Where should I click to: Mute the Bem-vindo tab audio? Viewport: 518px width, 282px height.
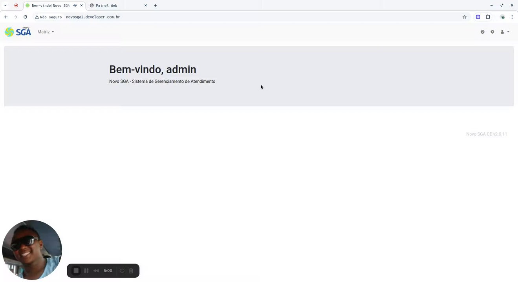pyautogui.click(x=75, y=5)
